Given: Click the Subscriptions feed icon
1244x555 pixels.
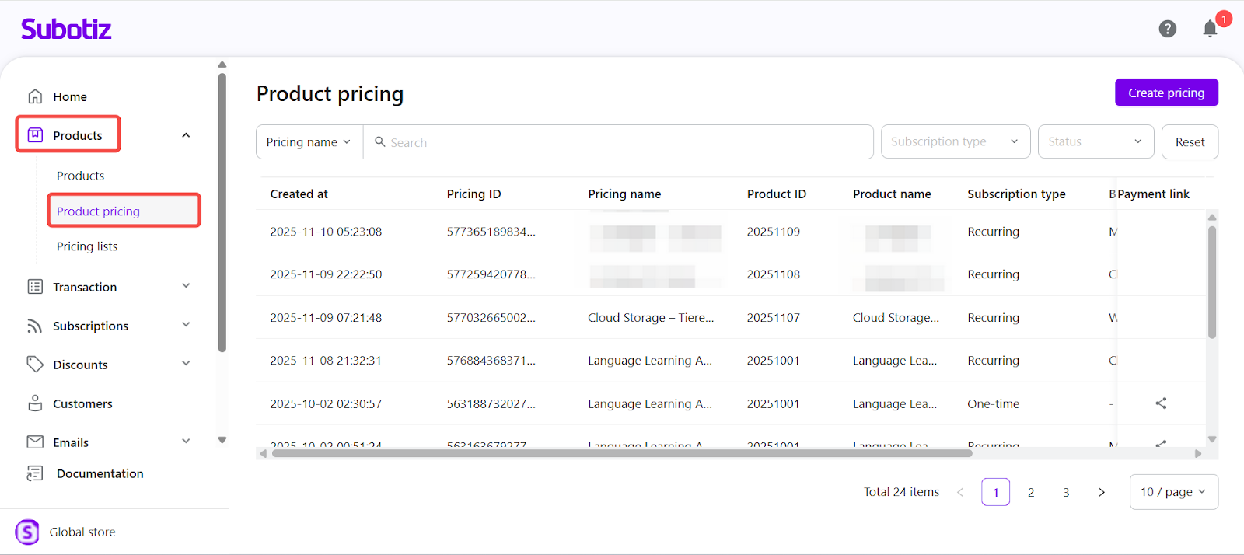Looking at the screenshot, I should pos(35,326).
